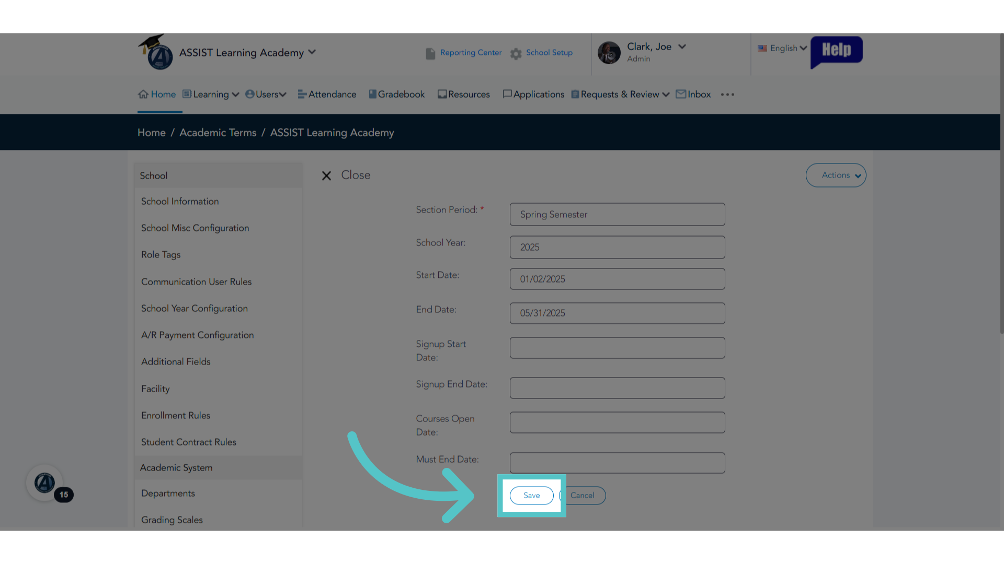Expand the English language selector

point(782,48)
